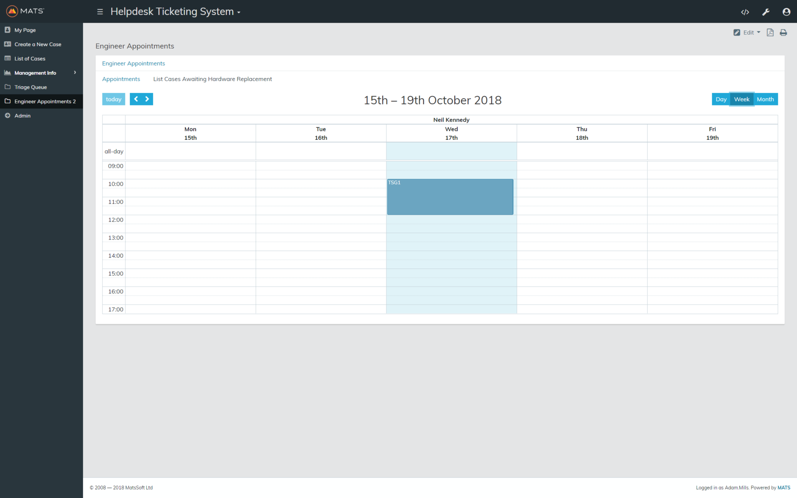Open List Cases Awaiting Hardware Replacement tab

pyautogui.click(x=213, y=79)
